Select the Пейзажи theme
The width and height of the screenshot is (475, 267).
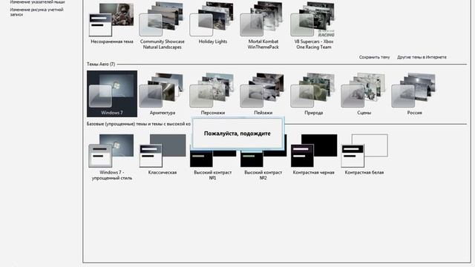263,94
